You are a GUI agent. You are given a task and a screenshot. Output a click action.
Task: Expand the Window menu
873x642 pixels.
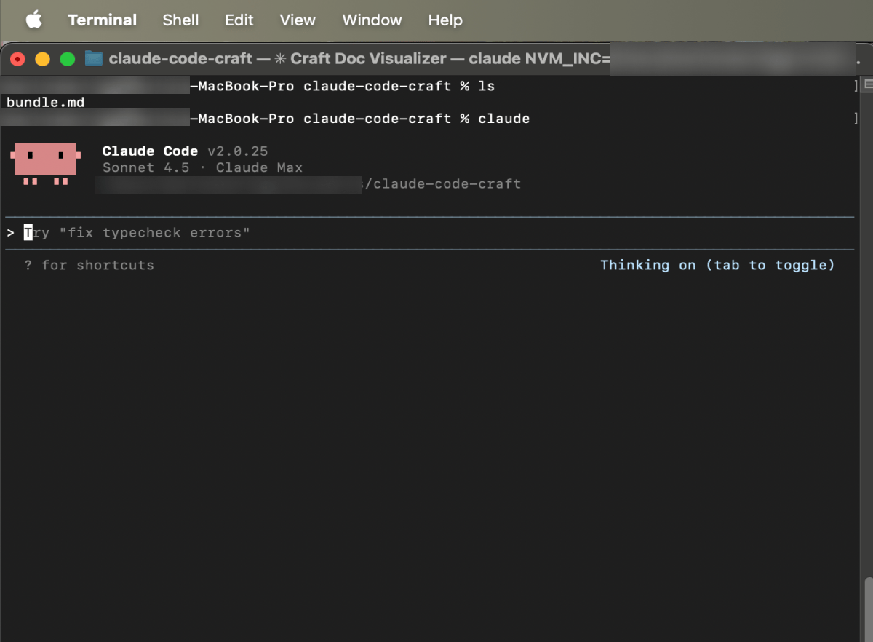[x=372, y=20]
